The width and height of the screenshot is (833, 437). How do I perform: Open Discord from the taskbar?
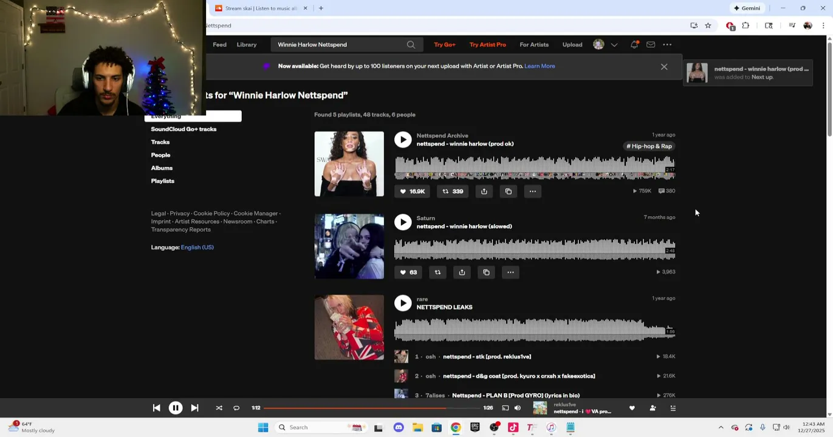(399, 427)
